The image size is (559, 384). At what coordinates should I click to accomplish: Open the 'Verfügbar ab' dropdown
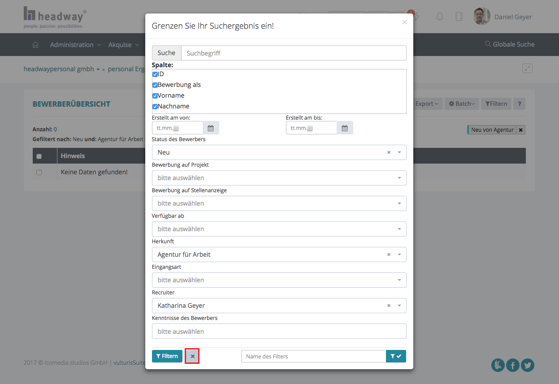click(279, 229)
